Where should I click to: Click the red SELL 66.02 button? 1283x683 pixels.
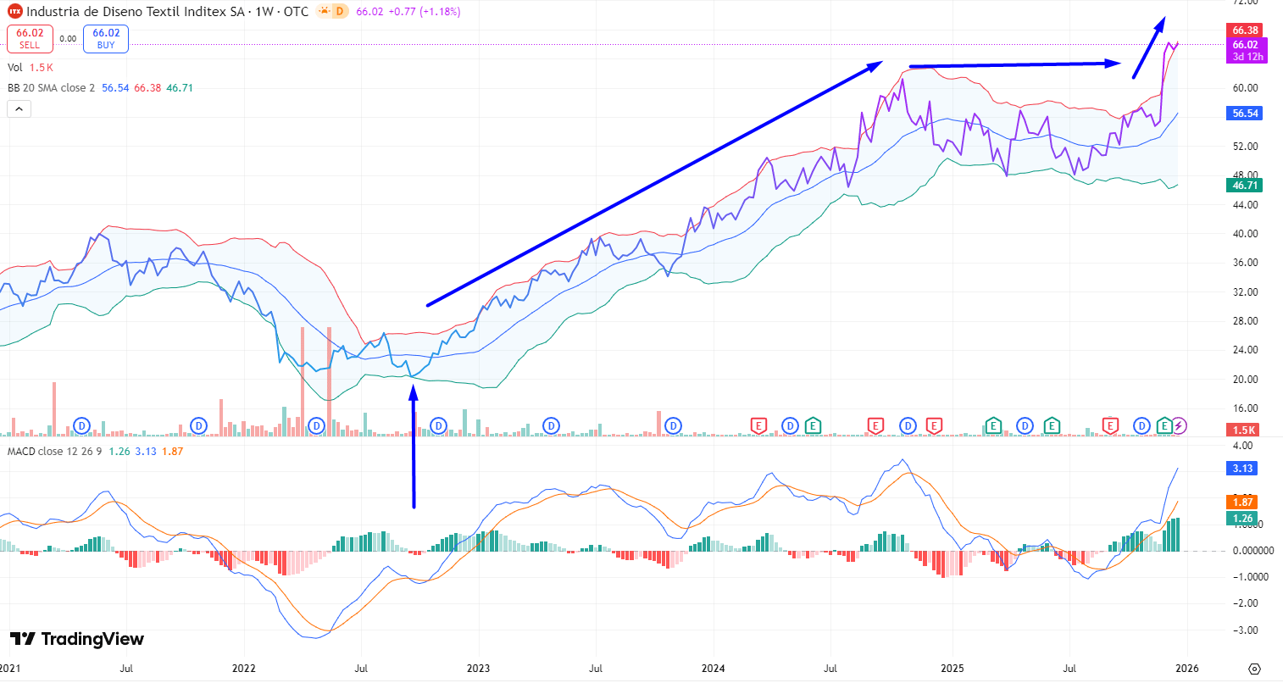(30, 39)
